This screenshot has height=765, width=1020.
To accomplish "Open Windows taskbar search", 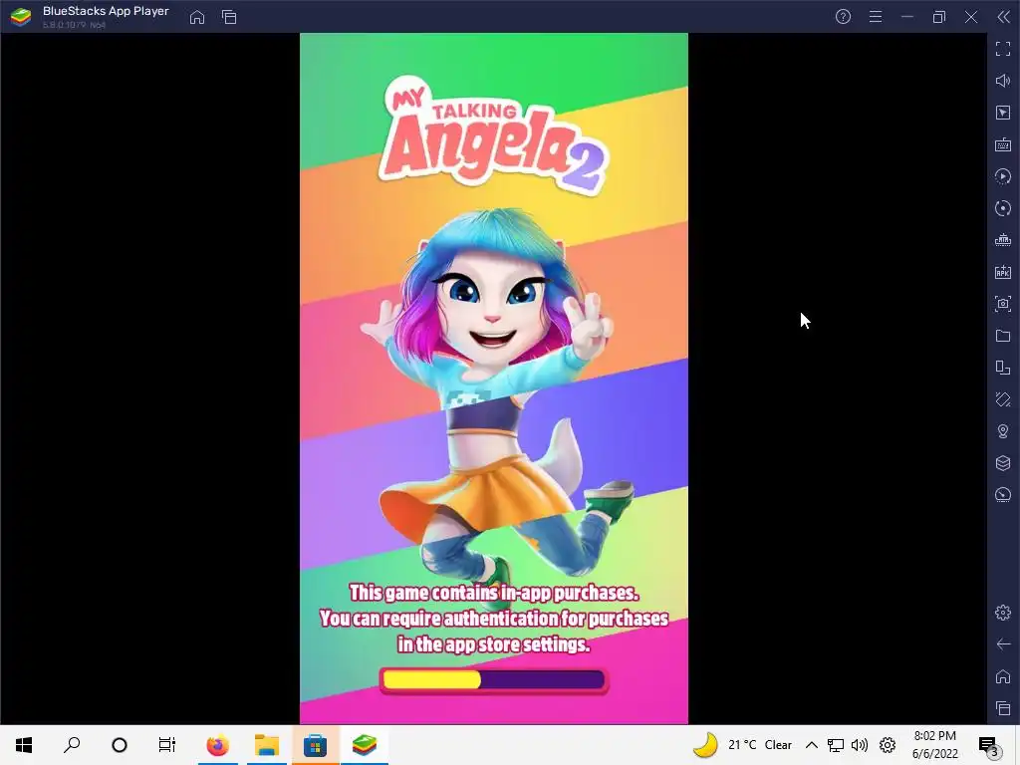I will [72, 745].
